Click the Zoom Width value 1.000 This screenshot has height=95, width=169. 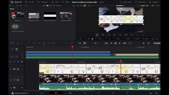pyautogui.click(x=88, y=39)
